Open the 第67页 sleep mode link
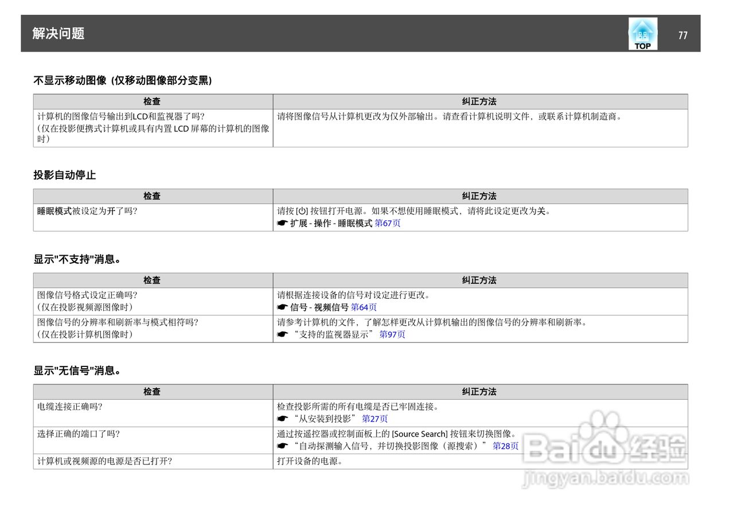The width and height of the screenshot is (734, 519). (388, 223)
